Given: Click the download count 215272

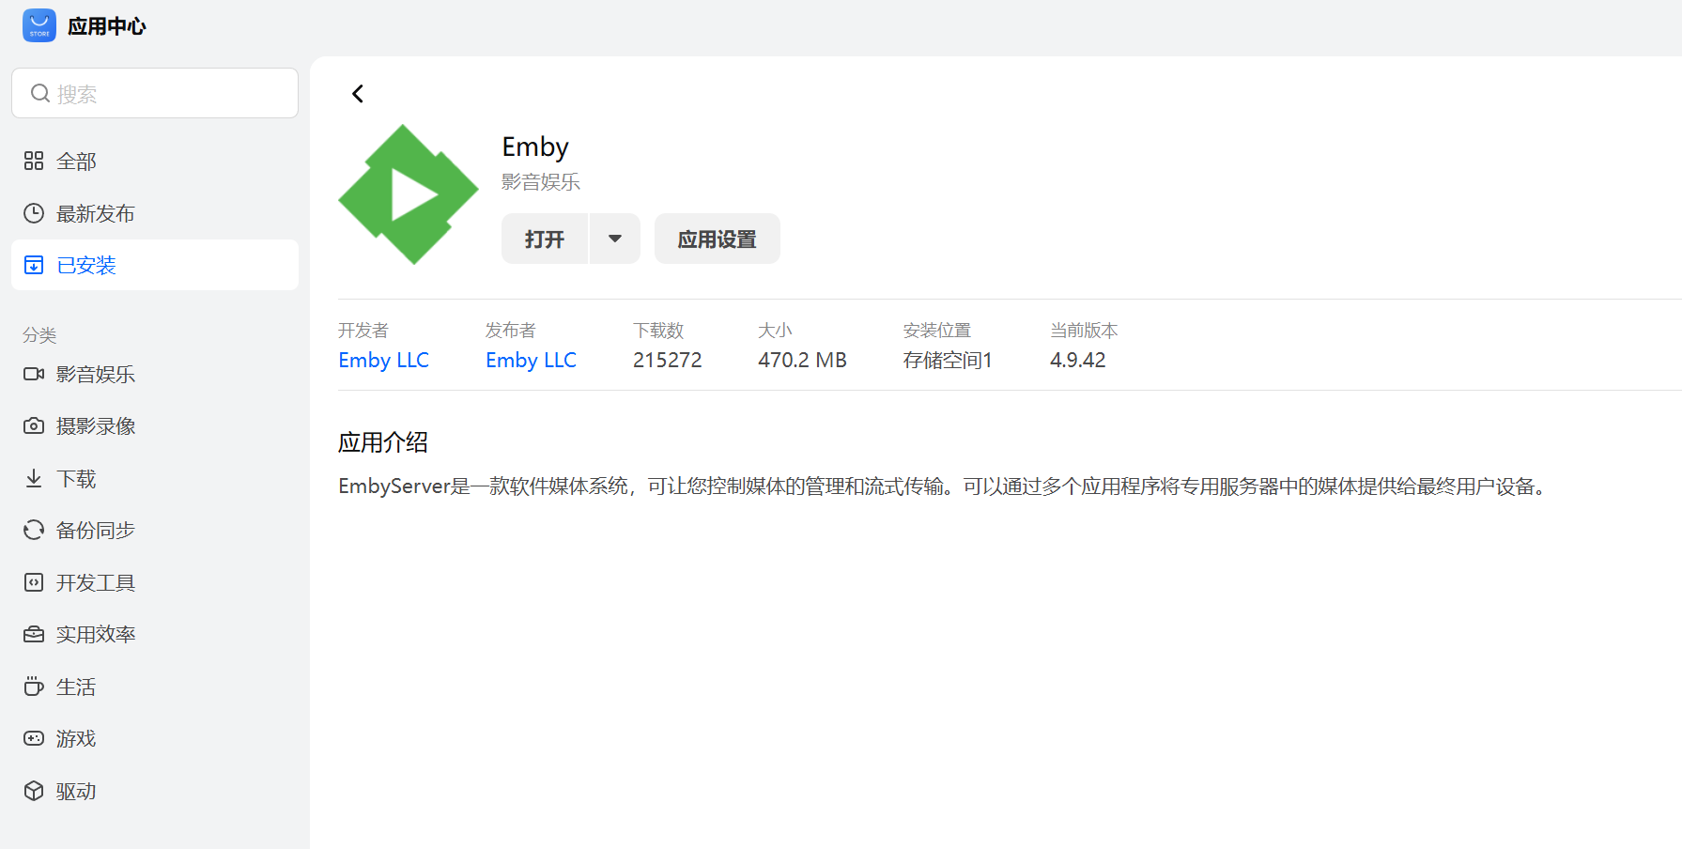Looking at the screenshot, I should point(668,360).
